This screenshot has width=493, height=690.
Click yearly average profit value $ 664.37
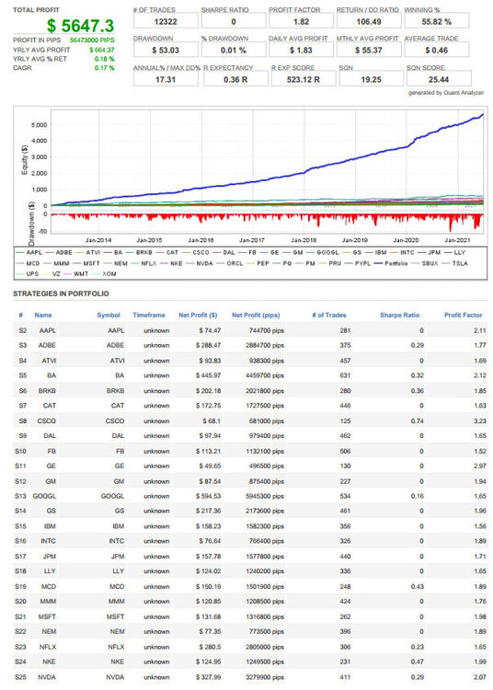coord(101,50)
